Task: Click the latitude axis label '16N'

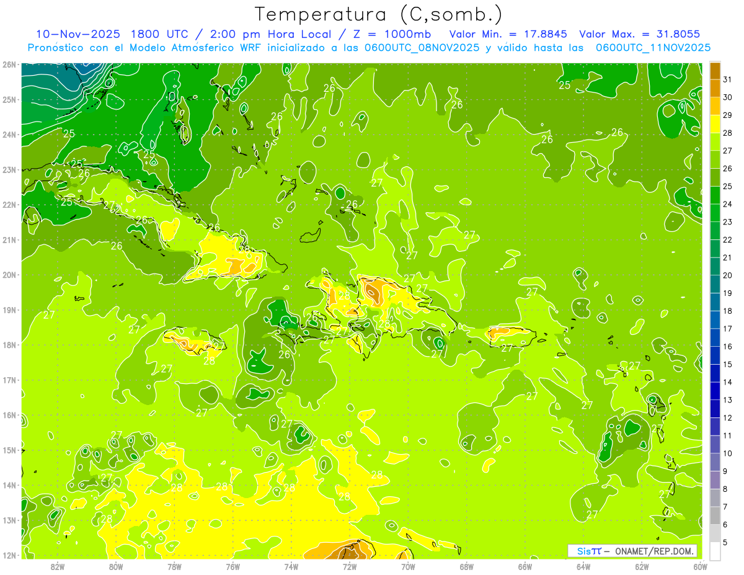Action: point(9,415)
